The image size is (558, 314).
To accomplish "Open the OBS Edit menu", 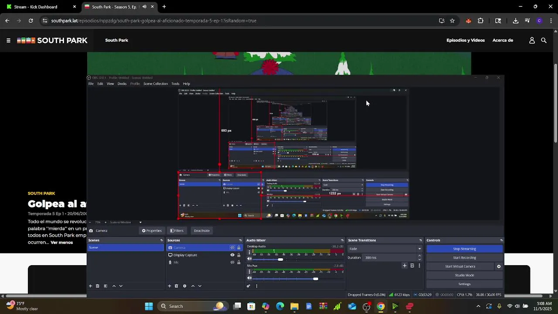I will pos(100,84).
